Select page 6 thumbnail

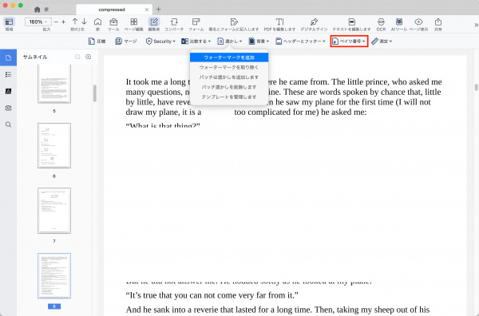(x=54, y=146)
